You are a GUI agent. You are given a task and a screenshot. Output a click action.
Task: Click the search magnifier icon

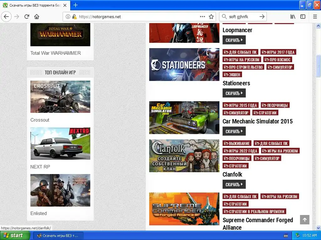(x=224, y=17)
